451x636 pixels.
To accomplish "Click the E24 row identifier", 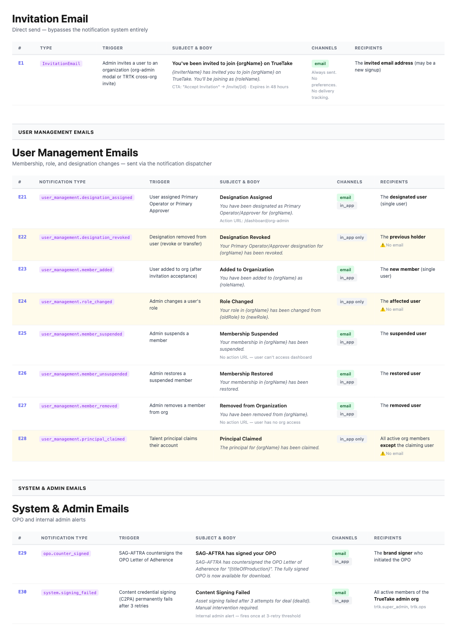I will coord(22,301).
